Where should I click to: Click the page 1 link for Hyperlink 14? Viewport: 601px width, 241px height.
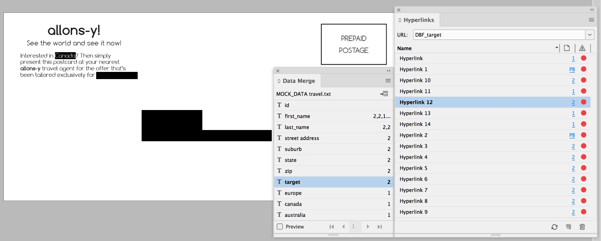tap(573, 124)
